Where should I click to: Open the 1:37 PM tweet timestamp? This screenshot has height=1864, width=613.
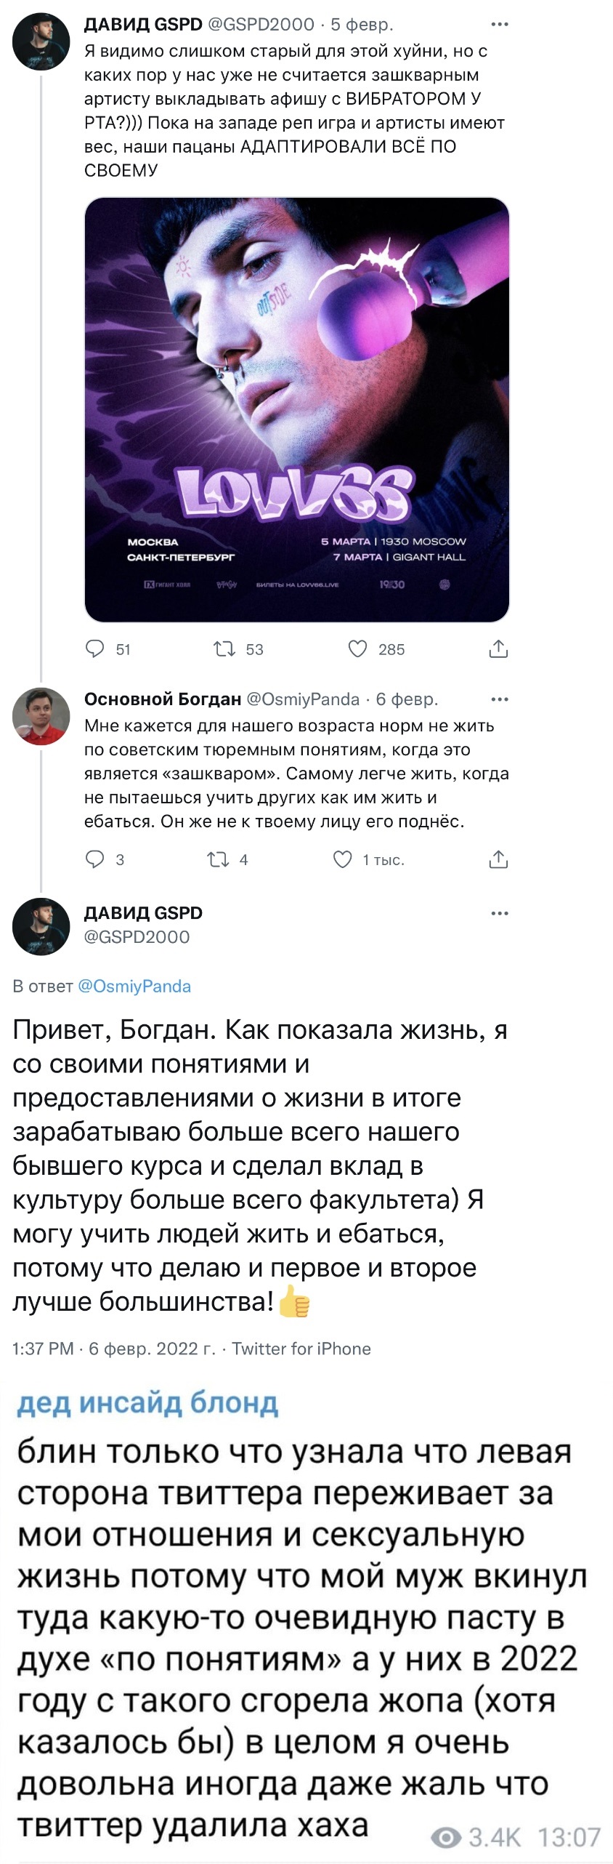point(44,1349)
